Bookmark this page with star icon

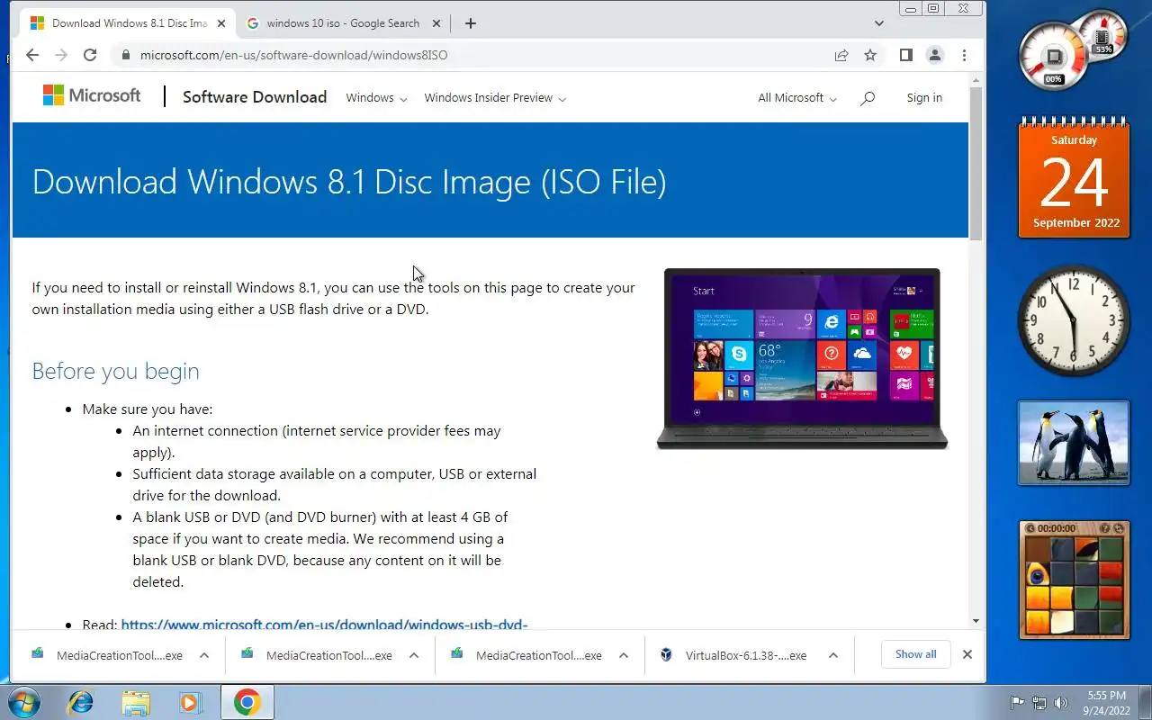(870, 55)
